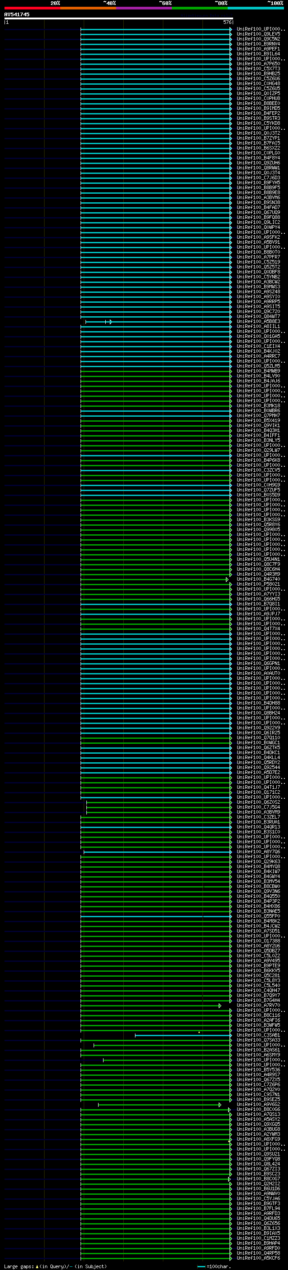The image size is (288, 1270).
Task: Click short cyan alignment bar for UniRef100_A5B8E3
Action: click(x=99, y=322)
